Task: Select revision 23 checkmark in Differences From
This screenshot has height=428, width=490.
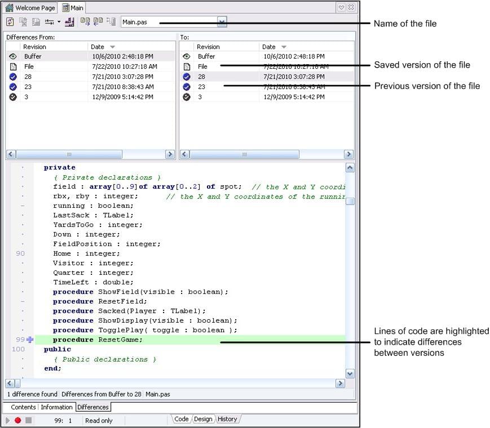Action: pos(13,87)
